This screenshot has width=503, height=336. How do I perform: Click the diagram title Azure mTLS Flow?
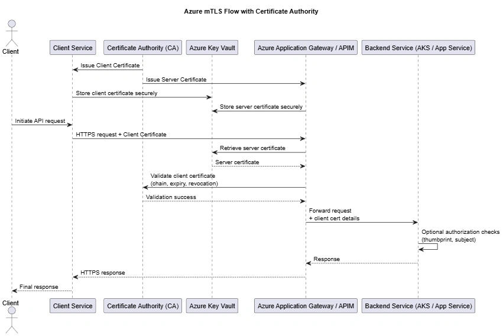251,12
